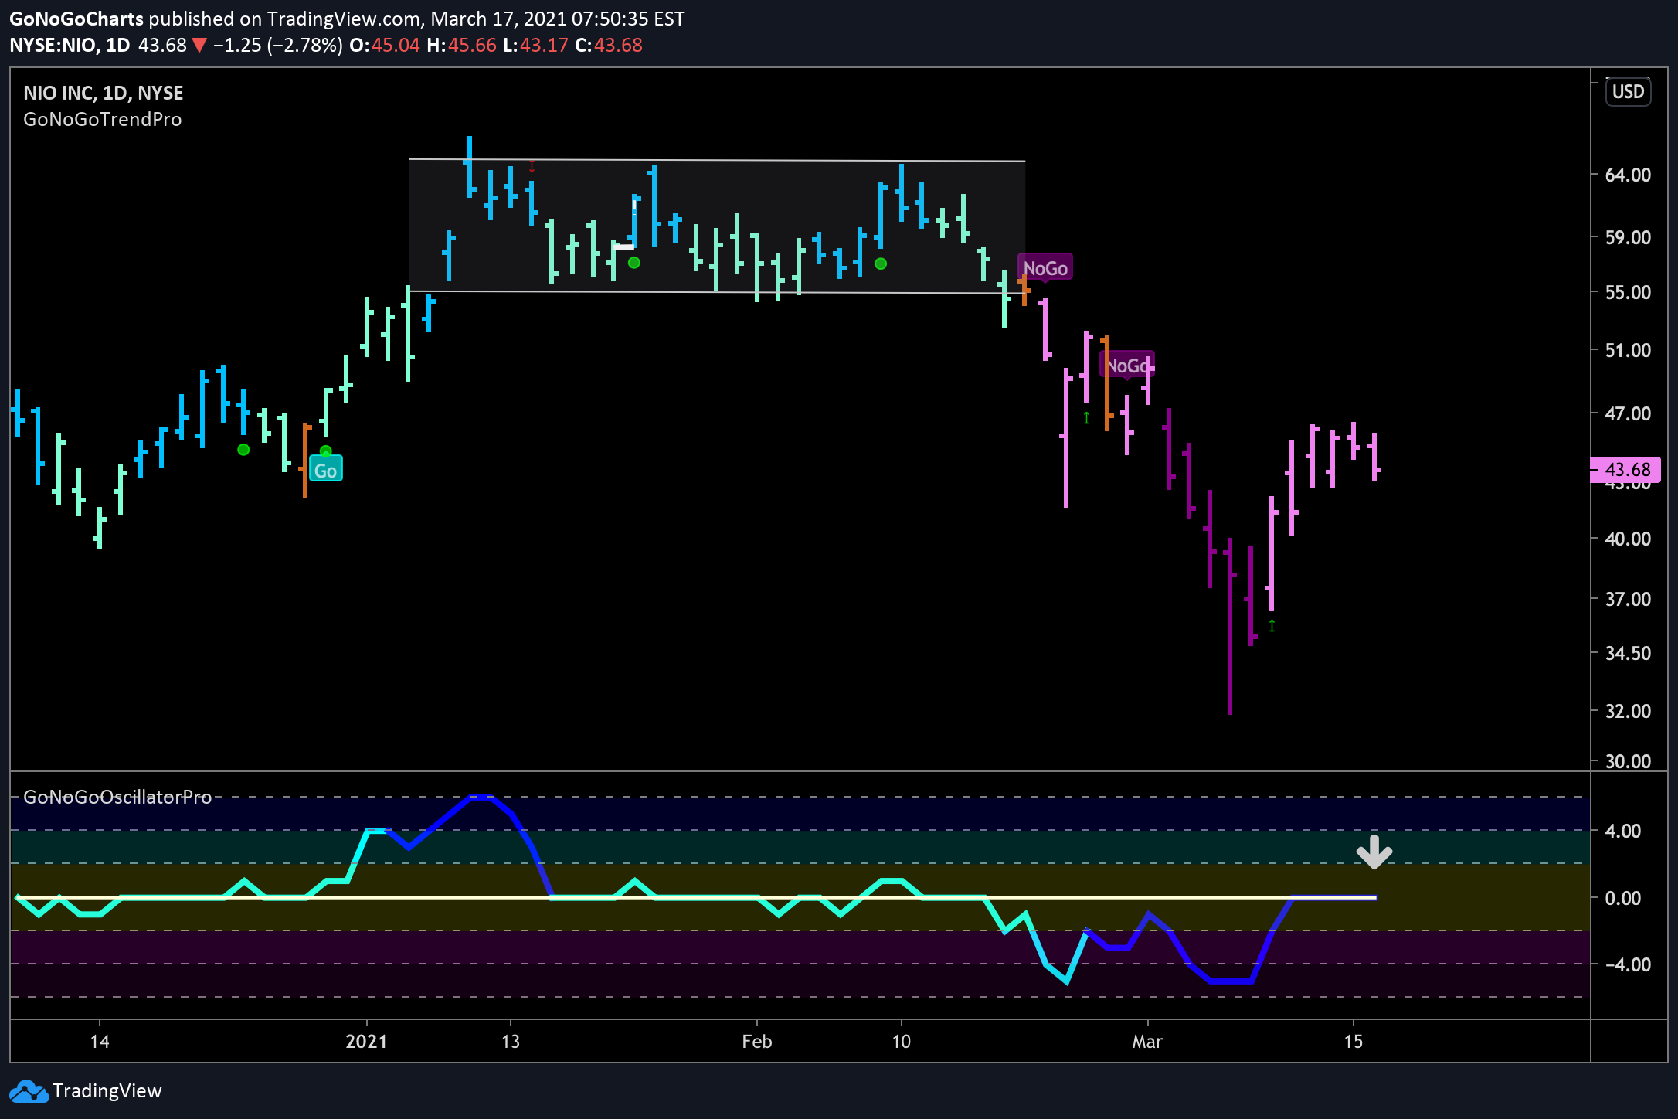Image resolution: width=1678 pixels, height=1119 pixels.
Task: Click the green dot near February 10
Action: click(x=880, y=264)
